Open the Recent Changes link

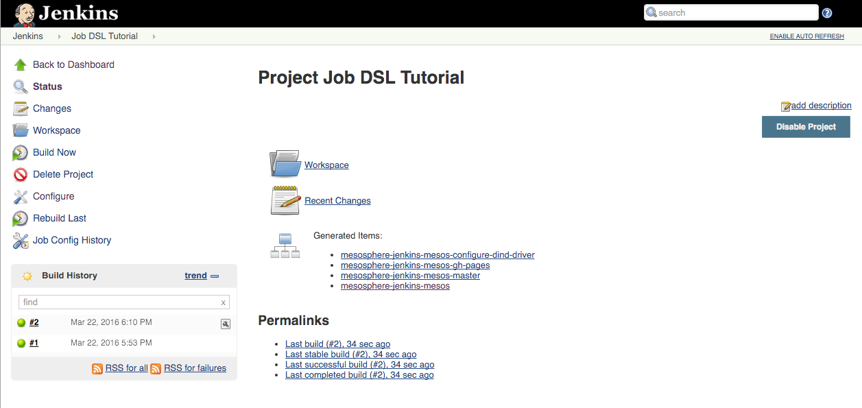[337, 201]
